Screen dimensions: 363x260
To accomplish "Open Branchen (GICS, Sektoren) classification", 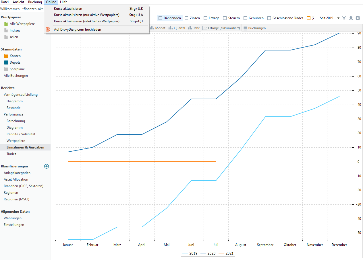I will pyautogui.click(x=24, y=186).
